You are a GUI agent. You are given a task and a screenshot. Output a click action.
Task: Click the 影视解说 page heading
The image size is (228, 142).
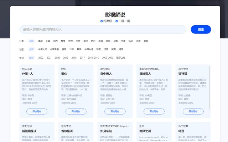coord(115,15)
